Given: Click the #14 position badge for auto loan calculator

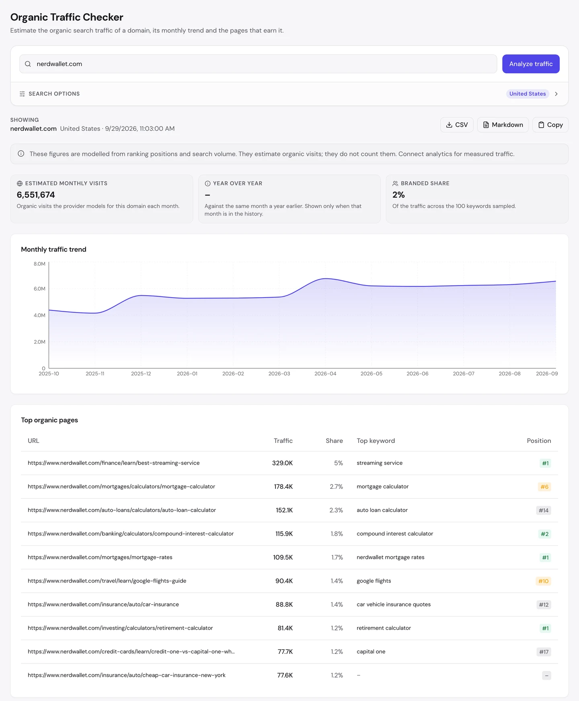Looking at the screenshot, I should [544, 511].
